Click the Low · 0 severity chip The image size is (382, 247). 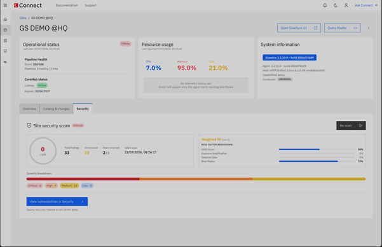[87, 185]
